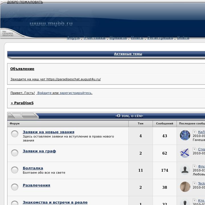Click the ДОБРО ПОЖАЛОВАТЬ title text

(25, 2)
